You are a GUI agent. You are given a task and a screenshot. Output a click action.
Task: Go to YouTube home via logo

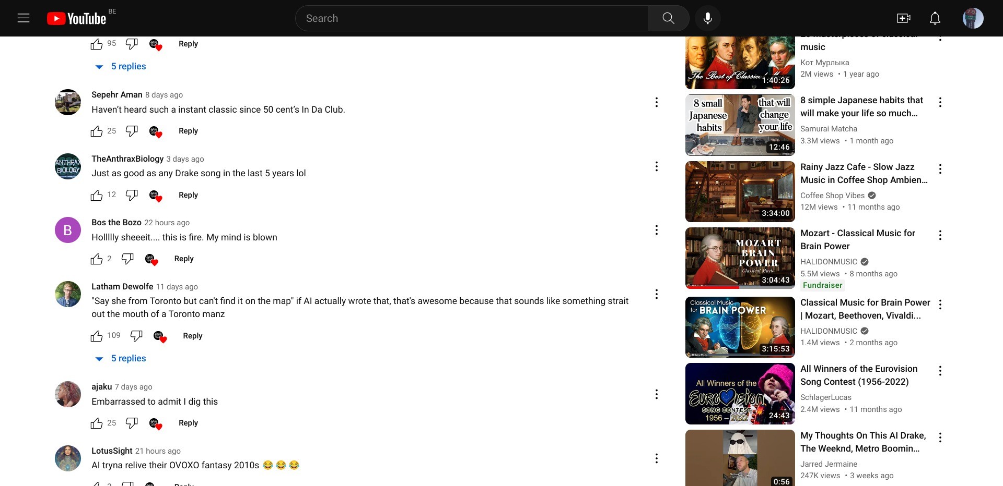(77, 19)
